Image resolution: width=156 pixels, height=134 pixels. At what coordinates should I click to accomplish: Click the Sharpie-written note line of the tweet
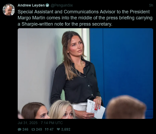coord(65,24)
